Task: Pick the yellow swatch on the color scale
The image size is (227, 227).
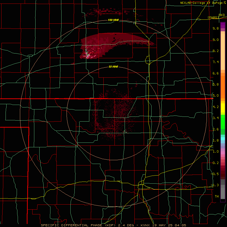Action: (x=223, y=108)
